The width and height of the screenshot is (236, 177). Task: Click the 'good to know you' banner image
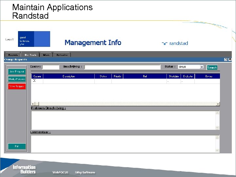click(x=34, y=39)
